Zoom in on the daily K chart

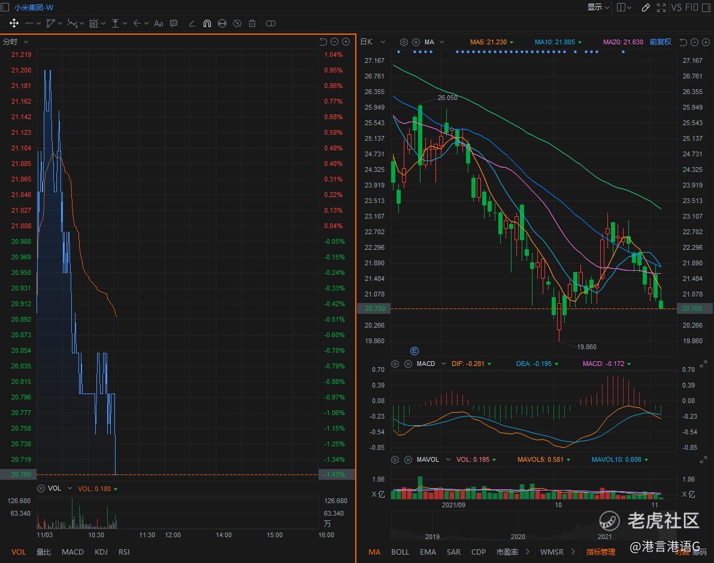click(x=706, y=42)
